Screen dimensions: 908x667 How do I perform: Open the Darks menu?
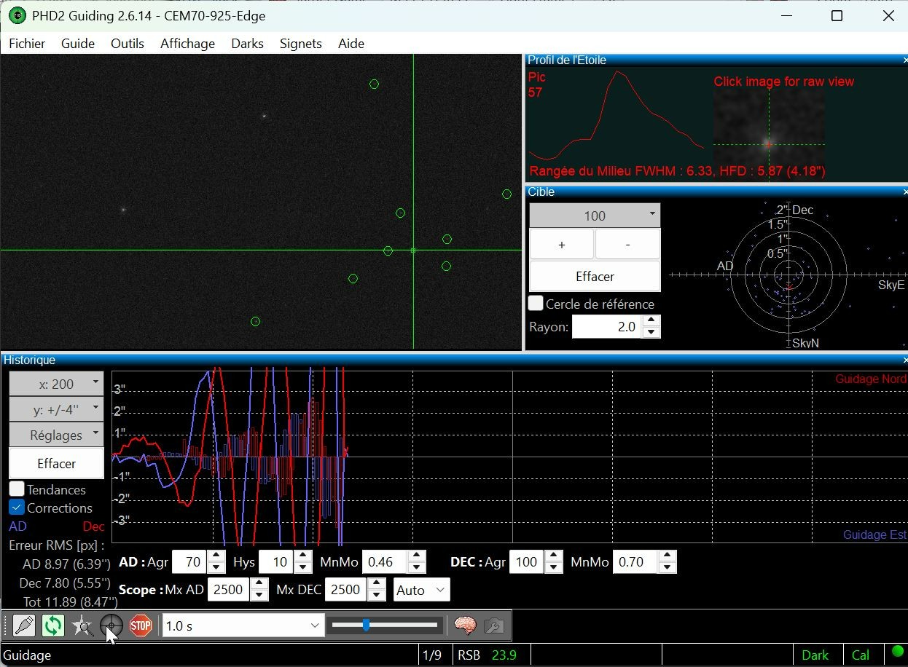click(x=247, y=44)
